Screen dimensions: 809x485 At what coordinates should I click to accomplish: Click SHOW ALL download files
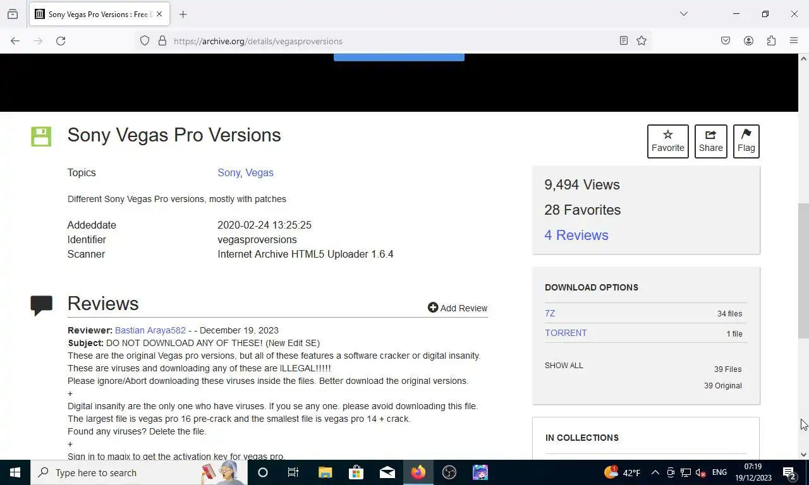(564, 366)
